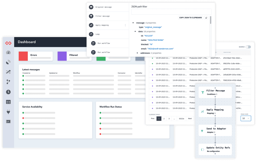Select the second Run workflow step
The image size is (257, 161).
108,52
